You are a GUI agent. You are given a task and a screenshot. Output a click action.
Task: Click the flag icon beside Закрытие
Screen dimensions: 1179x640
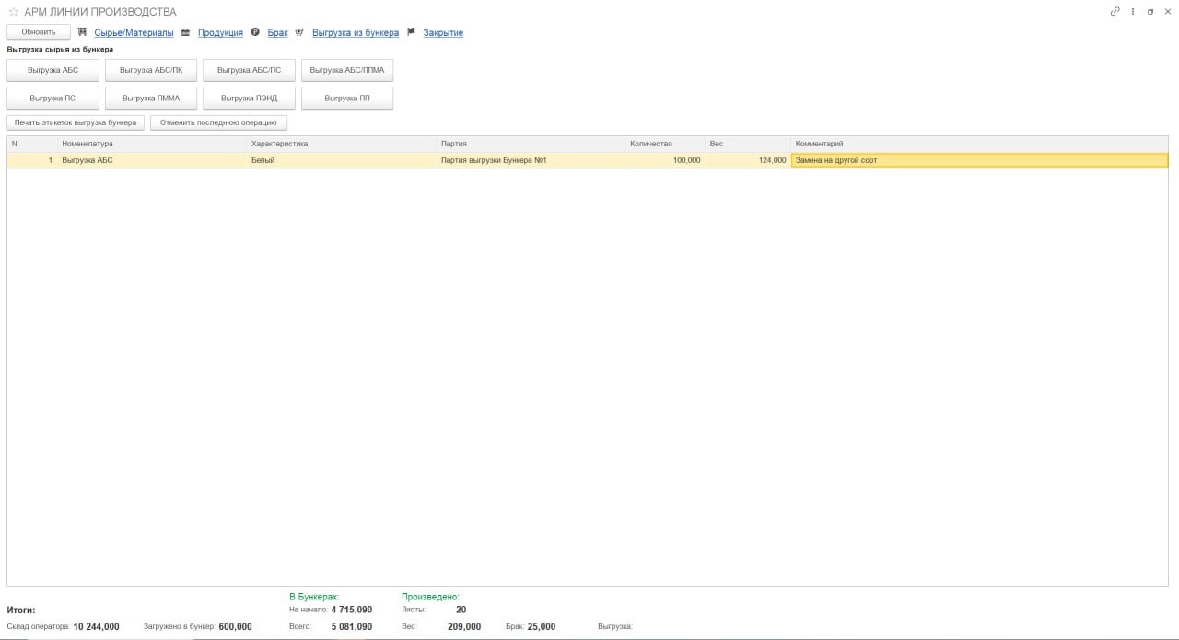(x=411, y=32)
